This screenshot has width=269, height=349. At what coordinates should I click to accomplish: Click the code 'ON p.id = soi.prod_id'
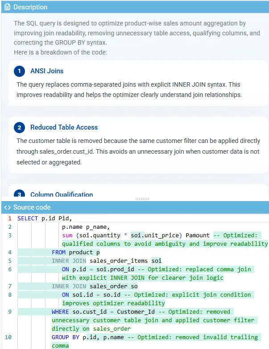[98, 269]
